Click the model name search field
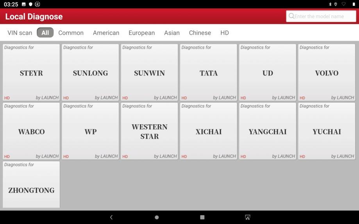This screenshot has width=359, height=224. point(321,16)
